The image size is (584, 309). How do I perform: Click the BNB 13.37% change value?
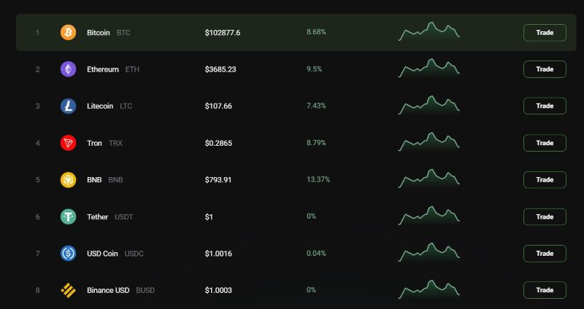pos(318,179)
